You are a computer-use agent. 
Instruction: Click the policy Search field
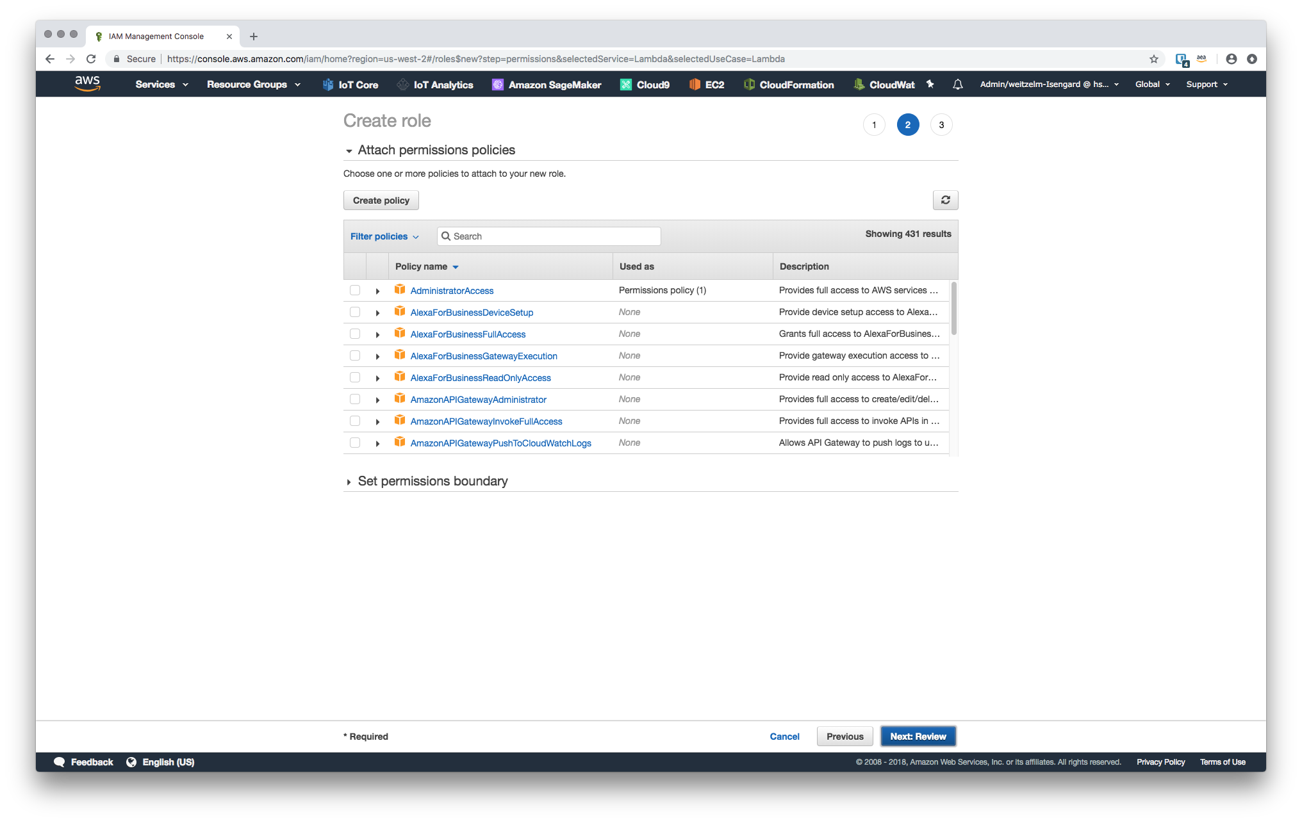pyautogui.click(x=549, y=236)
